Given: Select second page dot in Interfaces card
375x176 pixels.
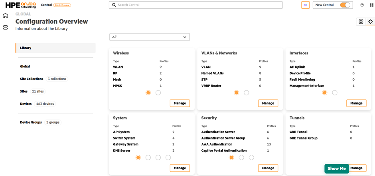Looking at the screenshot, I should point(335,93).
